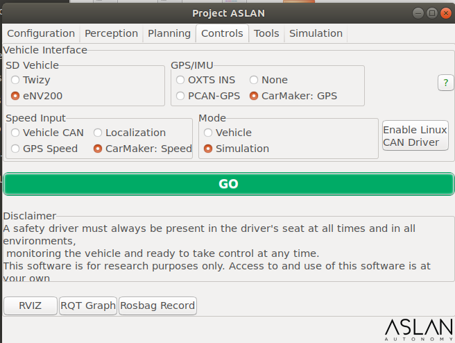Image resolution: width=455 pixels, height=343 pixels.
Task: Start Rosbag Record
Action: pyautogui.click(x=157, y=306)
